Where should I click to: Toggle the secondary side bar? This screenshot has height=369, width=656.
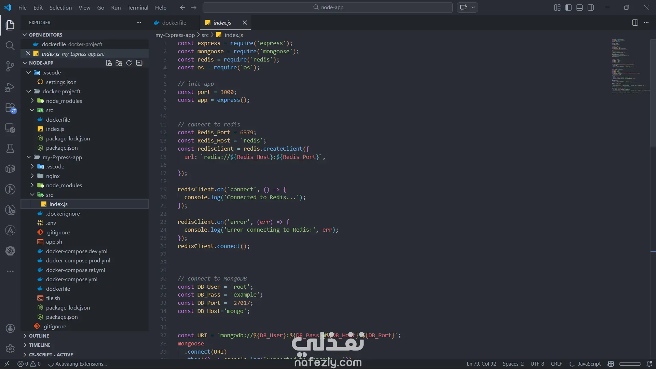[591, 8]
